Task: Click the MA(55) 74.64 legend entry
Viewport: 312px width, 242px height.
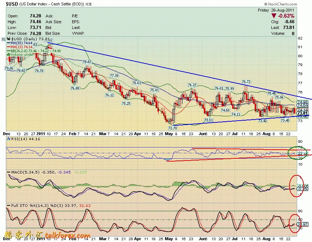Action: coord(21,43)
